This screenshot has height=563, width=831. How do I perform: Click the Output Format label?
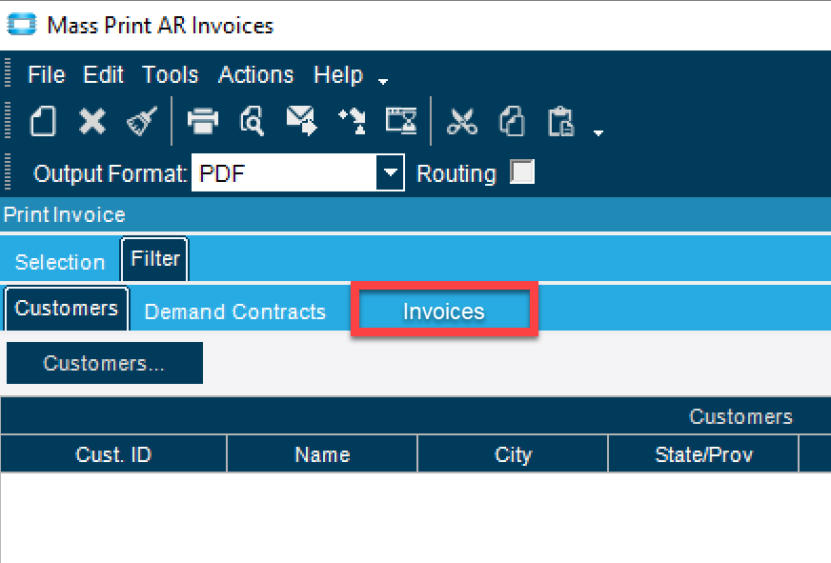(x=111, y=173)
